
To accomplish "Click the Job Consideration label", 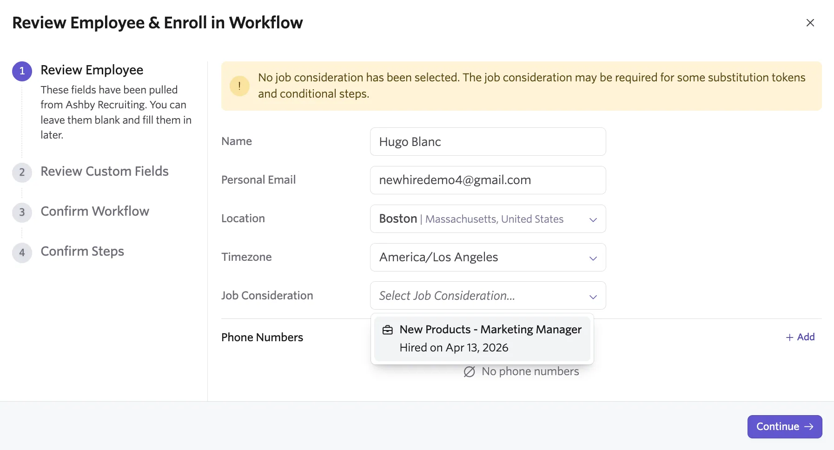I will tap(267, 296).
